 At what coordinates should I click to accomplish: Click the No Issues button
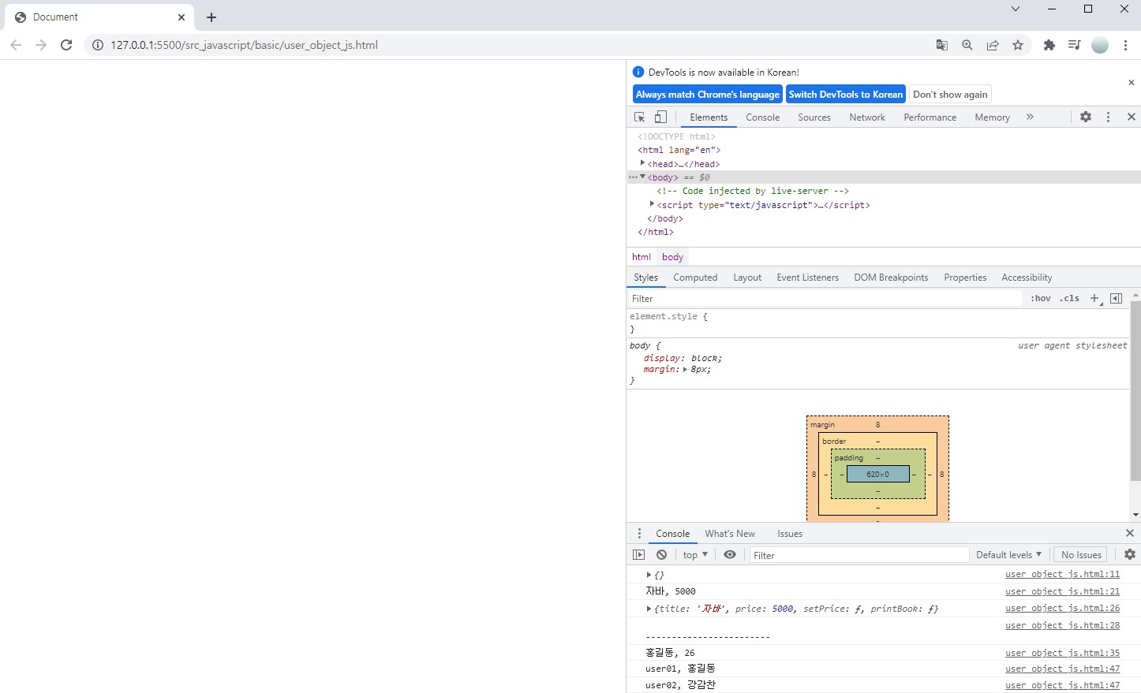pyautogui.click(x=1081, y=555)
